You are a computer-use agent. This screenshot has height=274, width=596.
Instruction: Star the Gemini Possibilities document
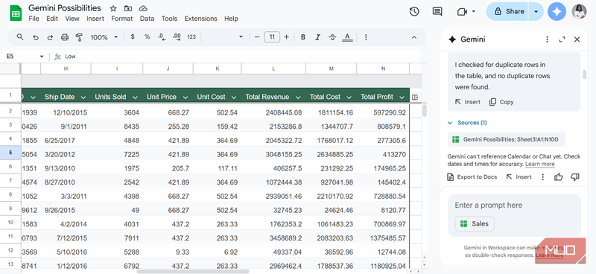pos(113,8)
